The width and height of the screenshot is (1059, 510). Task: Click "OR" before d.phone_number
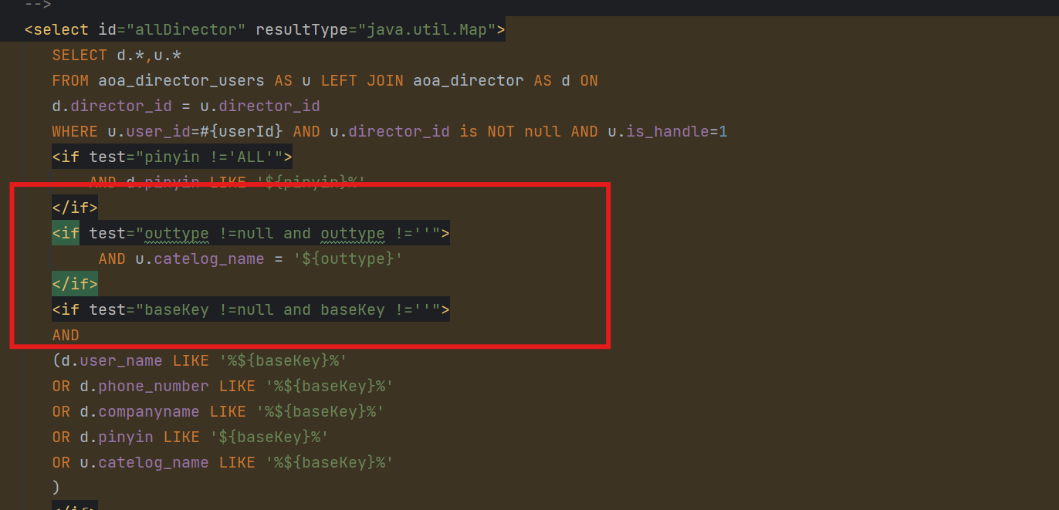(61, 387)
